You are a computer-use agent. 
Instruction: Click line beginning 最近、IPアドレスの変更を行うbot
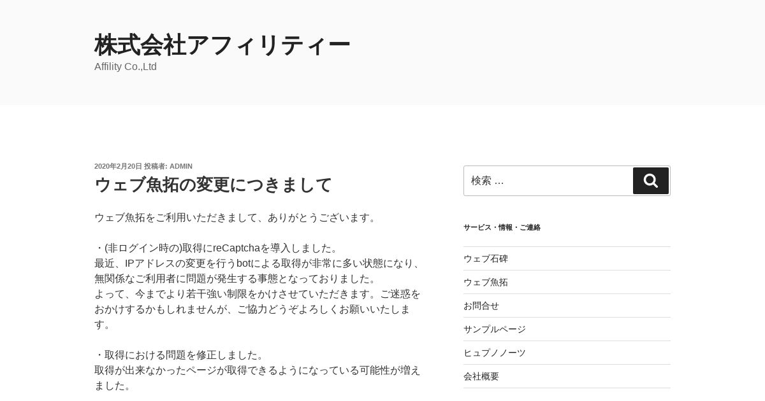[x=258, y=264]
